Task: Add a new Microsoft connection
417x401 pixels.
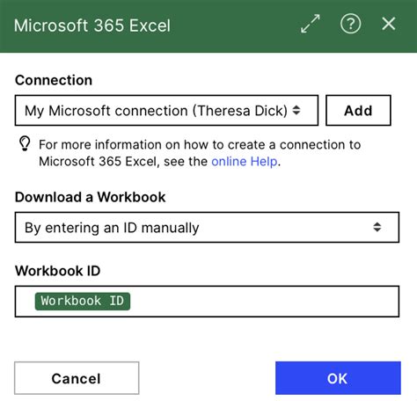Action: click(x=358, y=111)
